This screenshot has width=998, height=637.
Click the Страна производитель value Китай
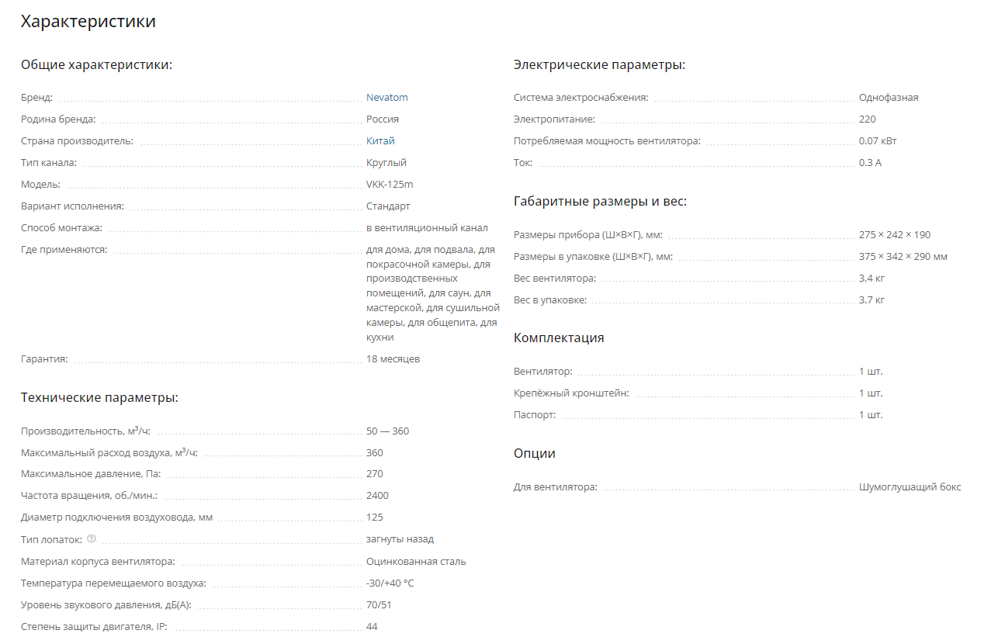point(380,141)
